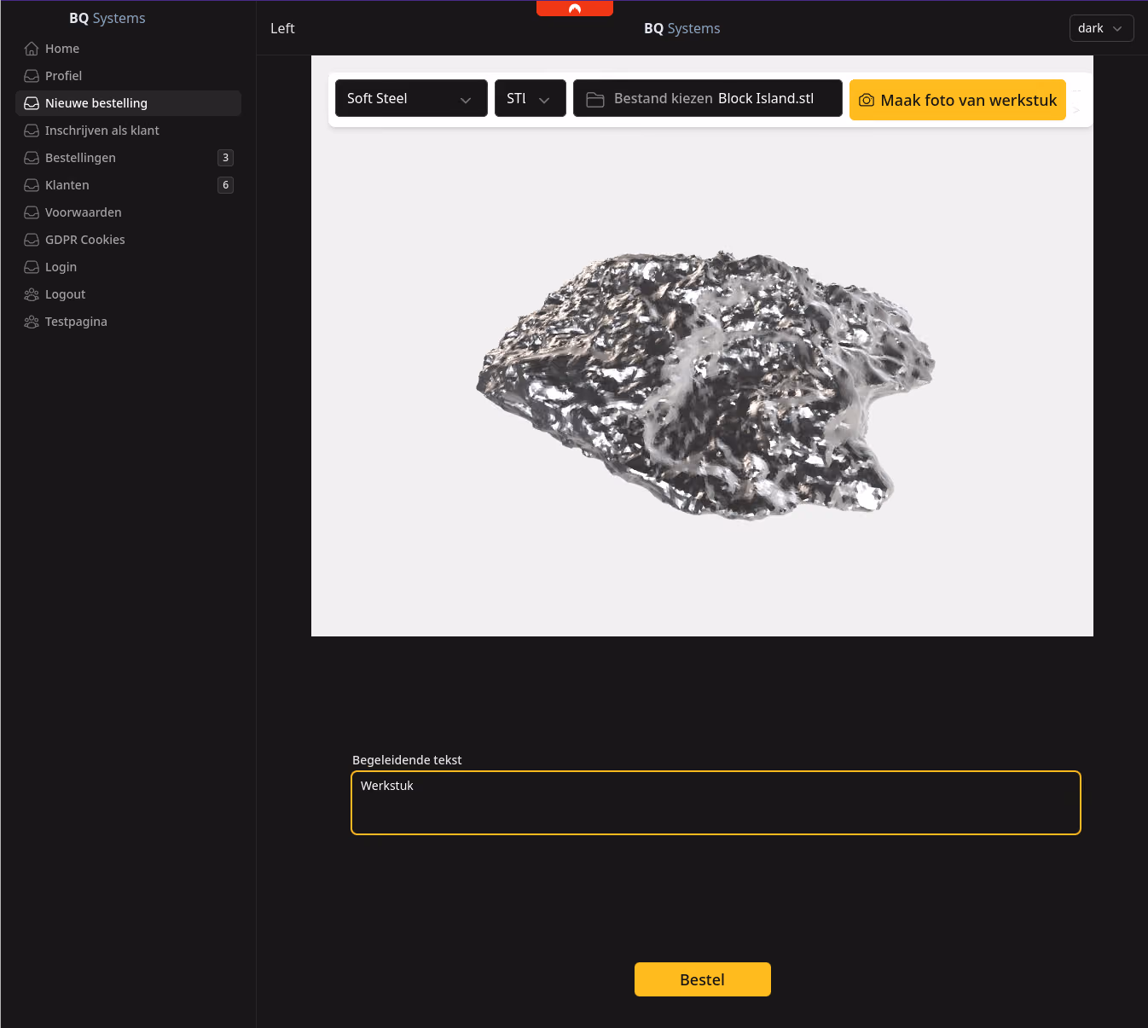Click the 3D Block Island model preview
Screen dimensions: 1148x1028
tap(705, 385)
